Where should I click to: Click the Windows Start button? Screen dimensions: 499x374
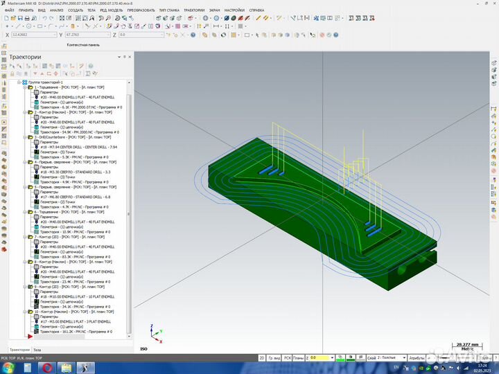(x=8, y=368)
